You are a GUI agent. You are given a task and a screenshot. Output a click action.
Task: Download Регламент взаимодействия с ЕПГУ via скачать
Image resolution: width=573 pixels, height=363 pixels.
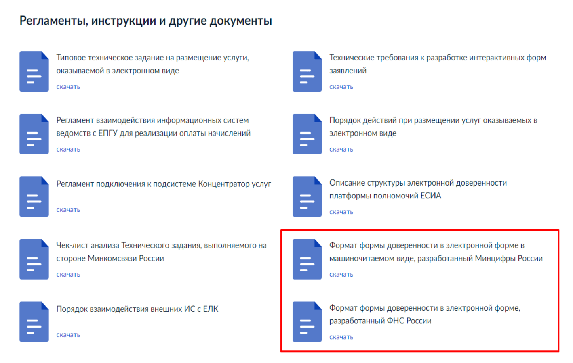[x=68, y=149]
